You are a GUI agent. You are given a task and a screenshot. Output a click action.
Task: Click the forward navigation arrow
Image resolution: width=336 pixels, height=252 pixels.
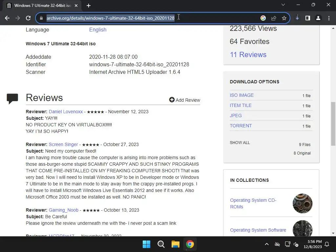(18, 18)
